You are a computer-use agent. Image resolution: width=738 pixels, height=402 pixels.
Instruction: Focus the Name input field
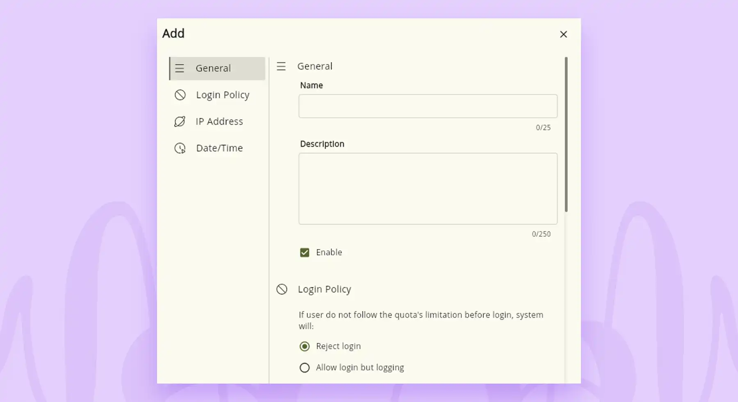[x=428, y=106]
